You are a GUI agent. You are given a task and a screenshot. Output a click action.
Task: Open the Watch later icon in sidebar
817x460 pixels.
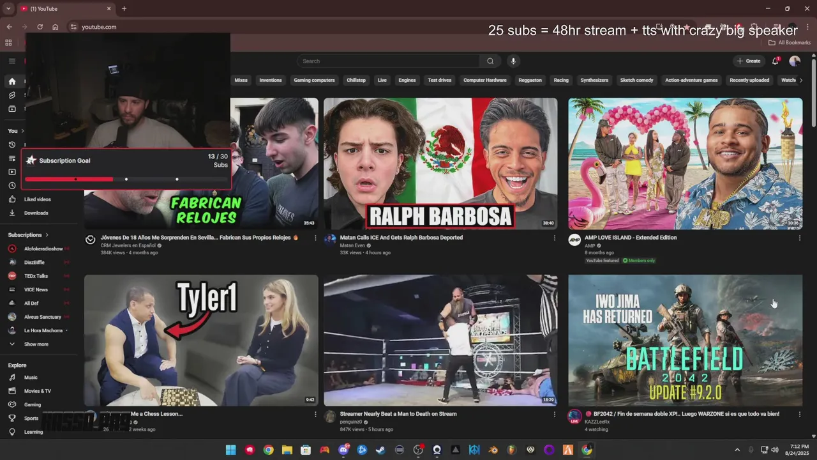(x=12, y=185)
